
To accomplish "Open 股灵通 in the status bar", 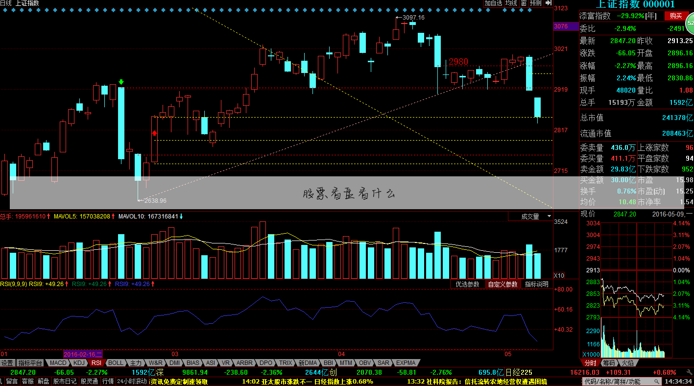I will coord(90,381).
